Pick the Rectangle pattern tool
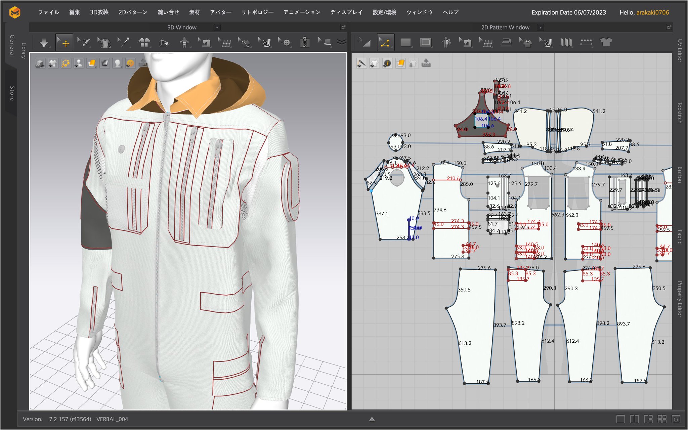Image resolution: width=688 pixels, height=430 pixels. (405, 42)
